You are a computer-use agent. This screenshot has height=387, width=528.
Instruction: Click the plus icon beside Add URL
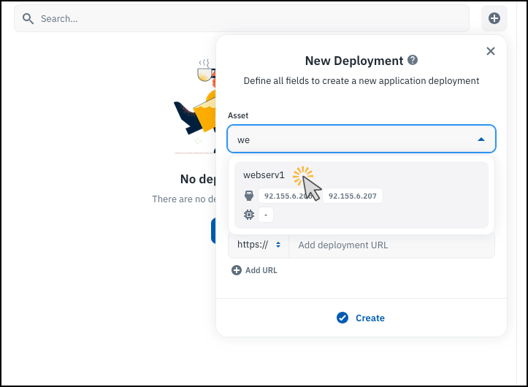coord(236,270)
